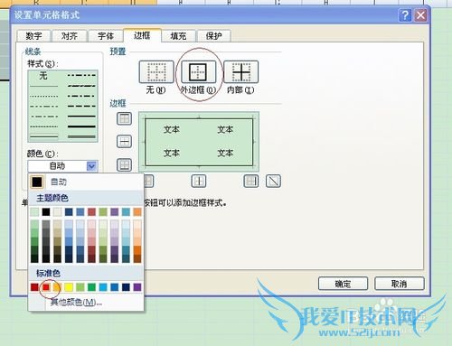Viewport: 452px width, 346px height.
Task: Apply the 外边框 outline border preset
Action: [x=198, y=72]
